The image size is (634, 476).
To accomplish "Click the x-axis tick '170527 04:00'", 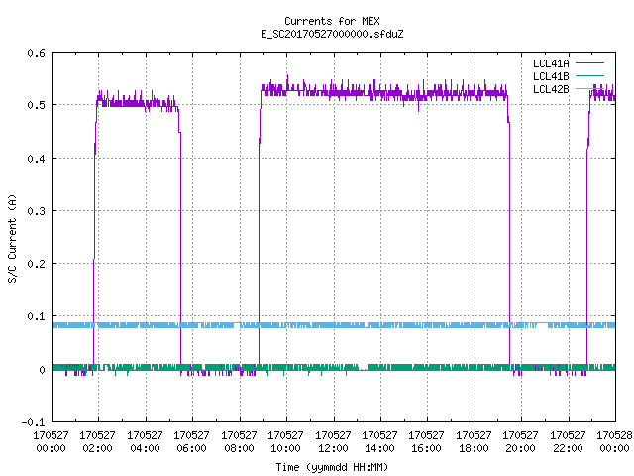I will pyautogui.click(x=145, y=442).
